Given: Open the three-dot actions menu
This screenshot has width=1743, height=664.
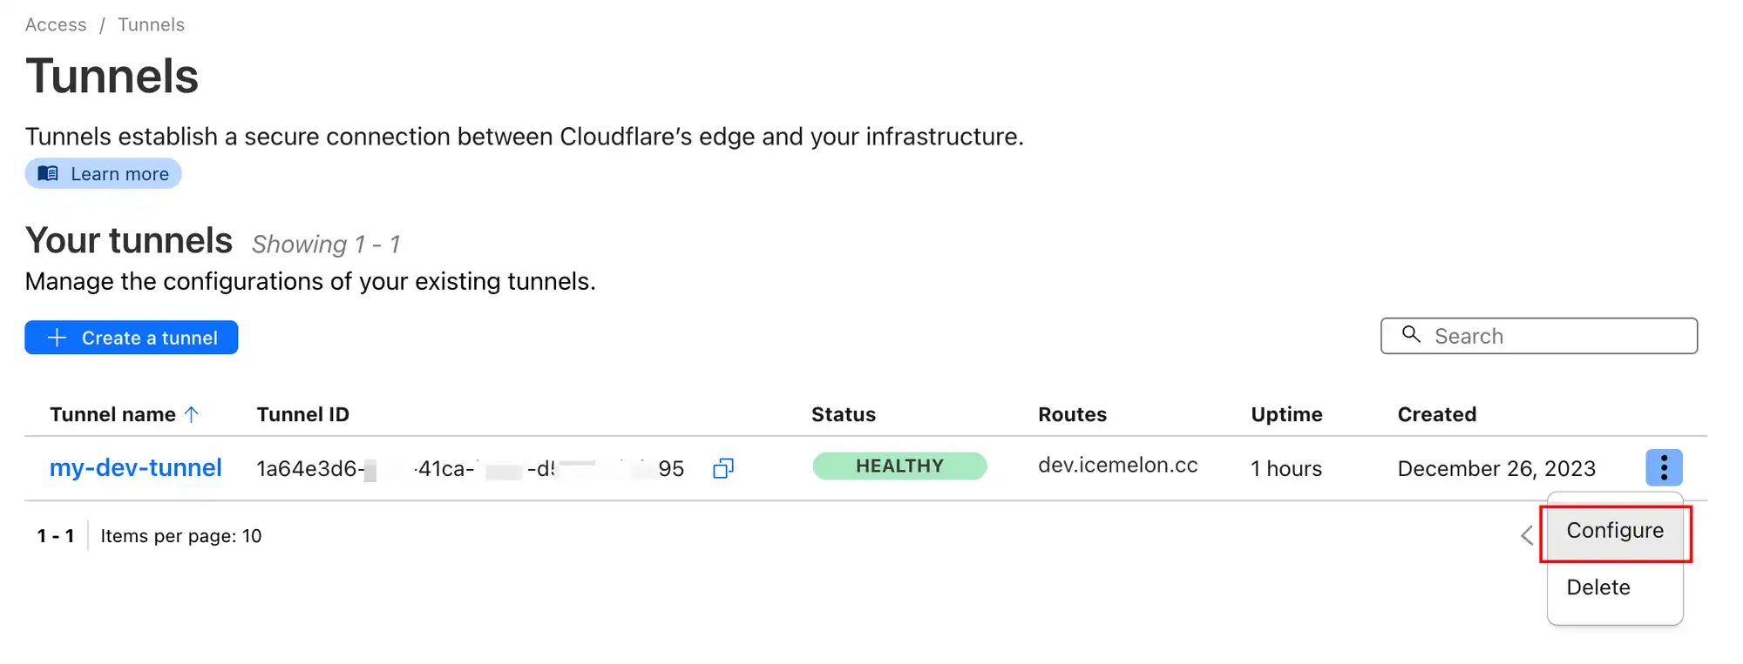Looking at the screenshot, I should click(x=1663, y=467).
